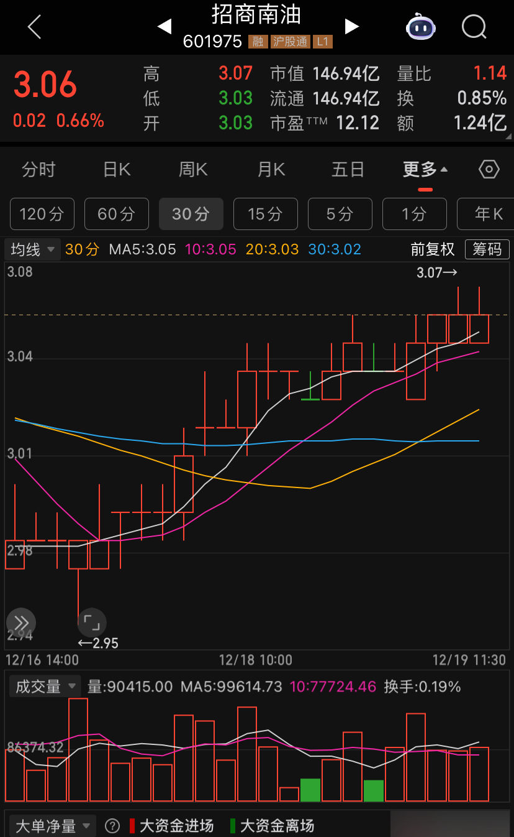
Task: Tap the 大资金进场 red legend
Action: [171, 826]
